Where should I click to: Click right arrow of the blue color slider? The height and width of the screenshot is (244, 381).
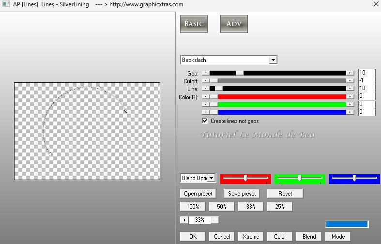coord(350,112)
